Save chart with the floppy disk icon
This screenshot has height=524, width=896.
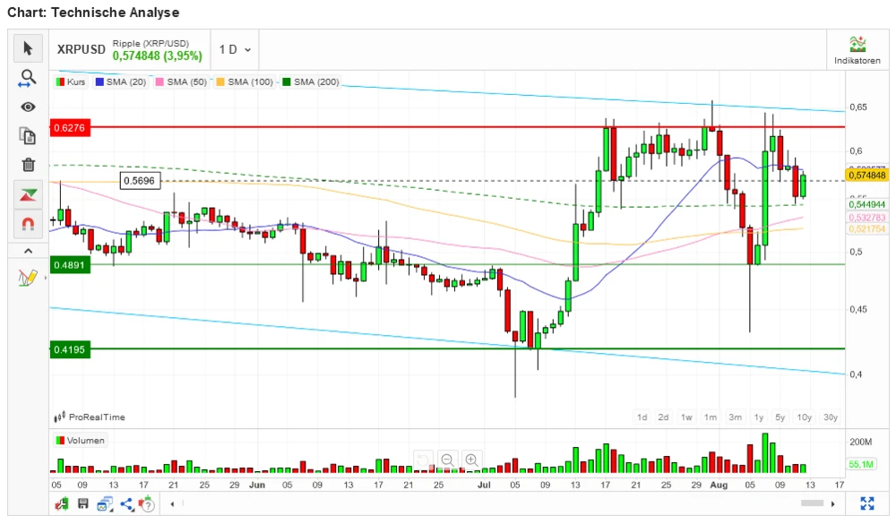[x=83, y=504]
